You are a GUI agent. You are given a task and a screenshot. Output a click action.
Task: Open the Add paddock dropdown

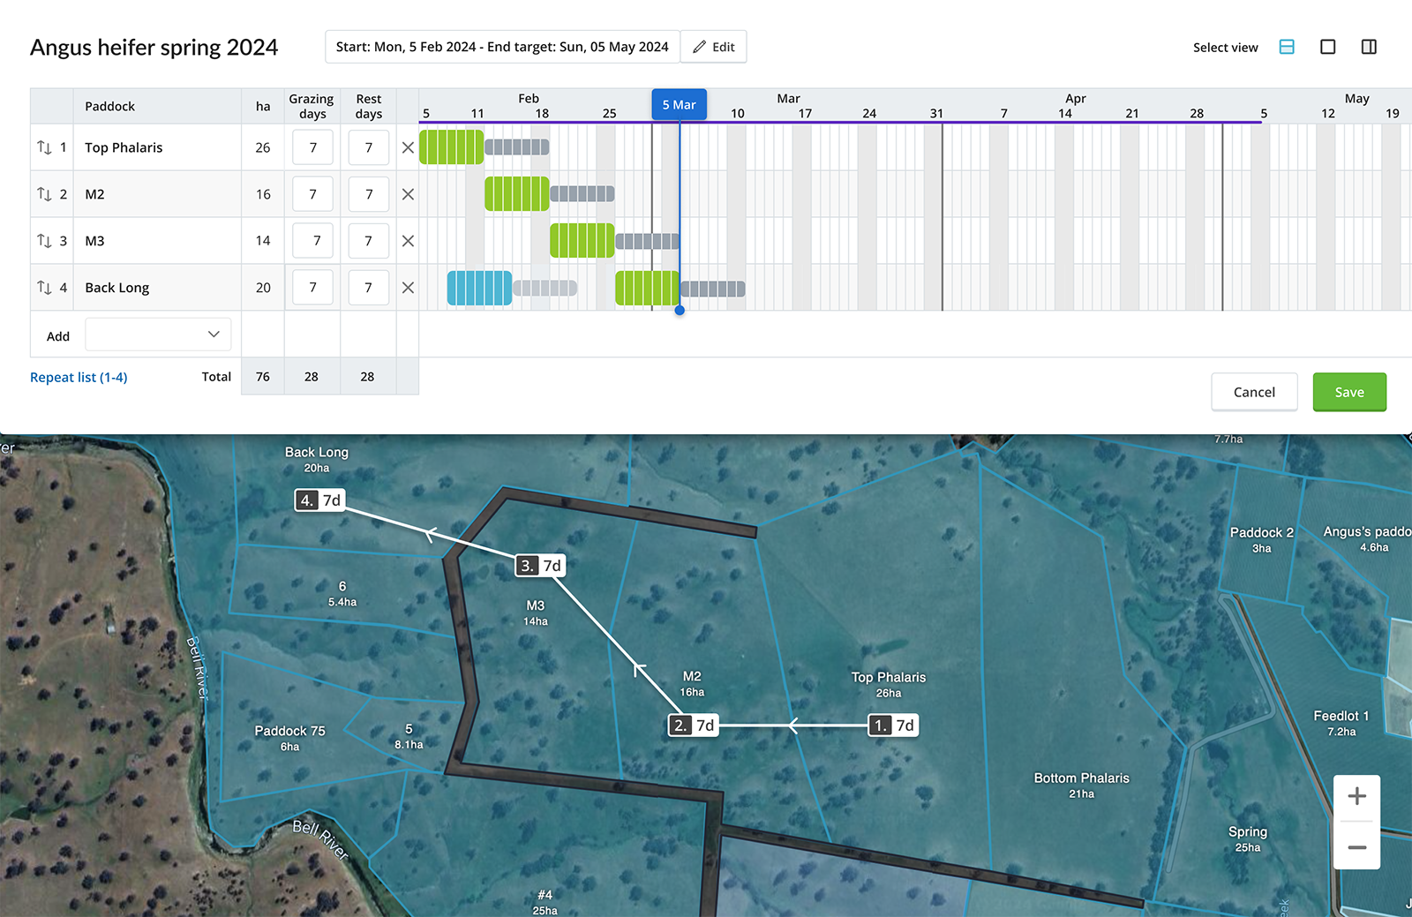coord(158,334)
